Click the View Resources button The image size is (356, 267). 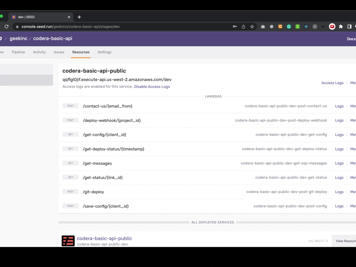pyautogui.click(x=344, y=241)
